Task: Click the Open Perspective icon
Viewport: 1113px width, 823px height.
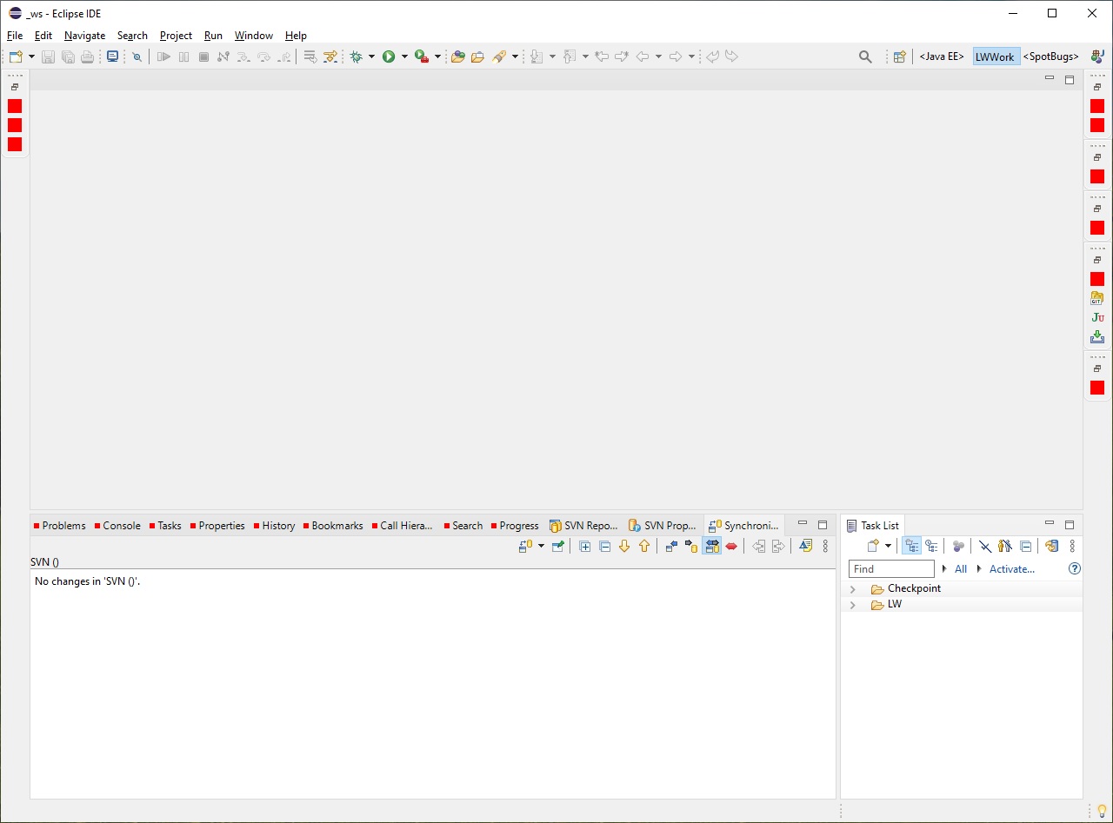Action: pyautogui.click(x=900, y=56)
